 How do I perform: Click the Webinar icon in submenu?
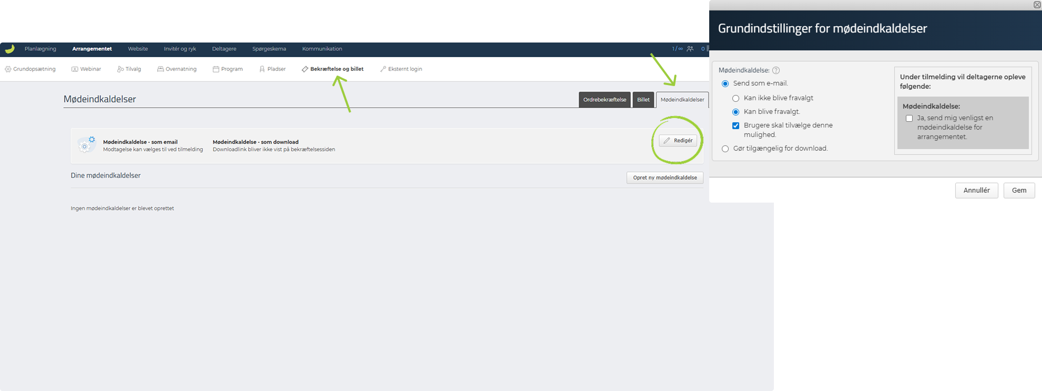pyautogui.click(x=75, y=69)
